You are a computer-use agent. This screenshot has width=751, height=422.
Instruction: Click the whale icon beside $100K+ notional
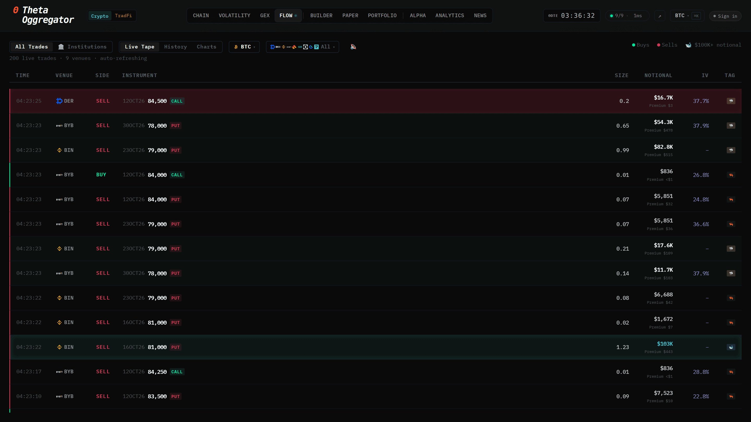pos(688,45)
